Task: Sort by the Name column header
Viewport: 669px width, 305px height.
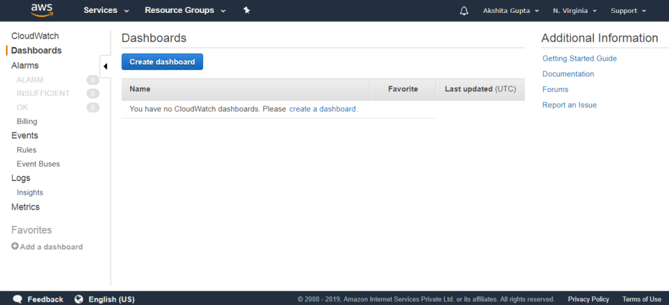Action: (x=246, y=89)
